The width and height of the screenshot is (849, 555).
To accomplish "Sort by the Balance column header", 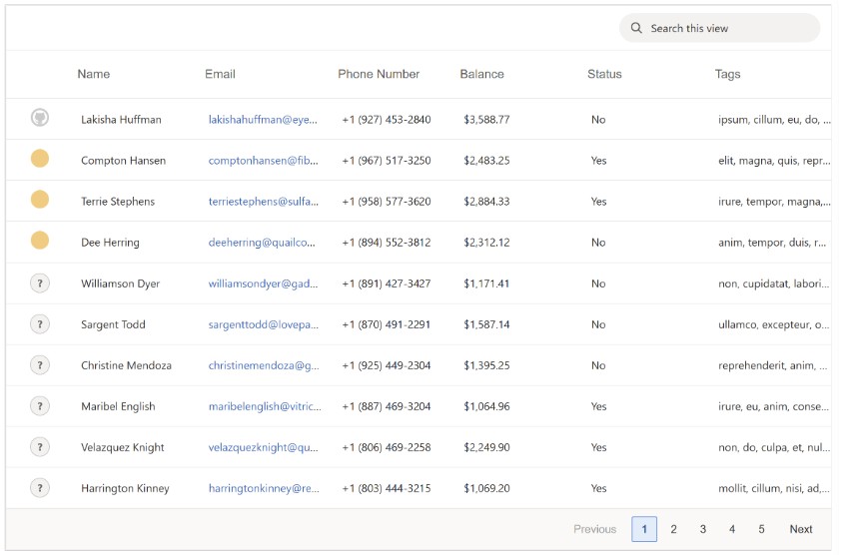I will (x=481, y=74).
